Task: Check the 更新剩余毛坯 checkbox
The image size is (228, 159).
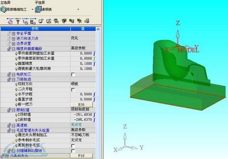Action: [73, 145]
